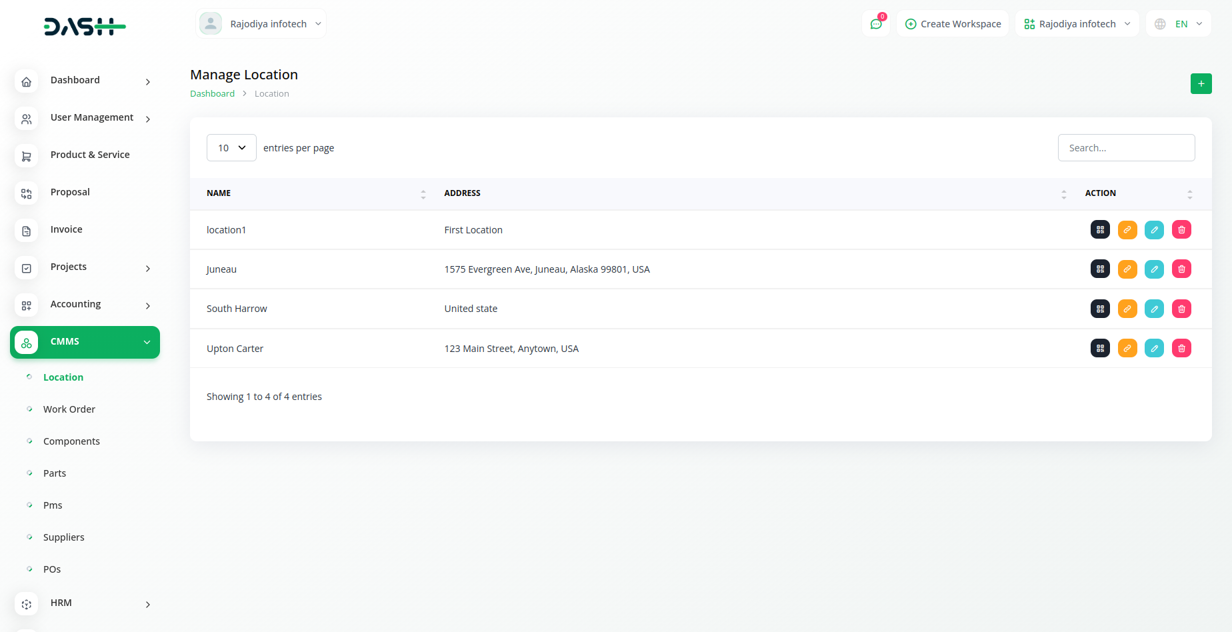Screen dimensions: 1232x632
Task: Open the Rajodiya infotech workspace dropdown
Action: (1077, 24)
